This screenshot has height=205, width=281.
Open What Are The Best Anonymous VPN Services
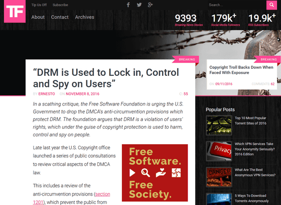tap(255, 172)
